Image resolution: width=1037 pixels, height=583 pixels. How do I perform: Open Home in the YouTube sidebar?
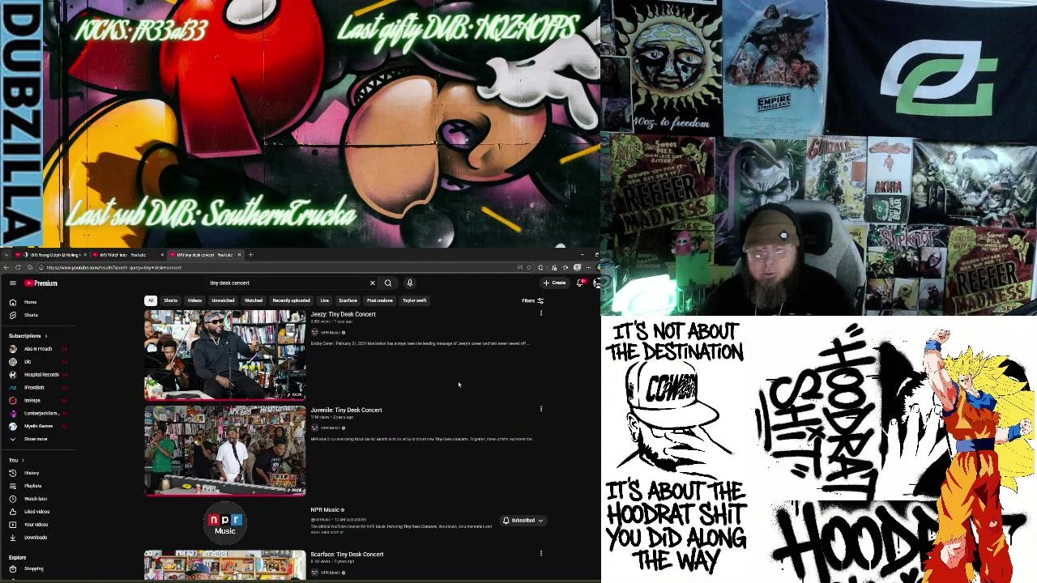pyautogui.click(x=30, y=302)
